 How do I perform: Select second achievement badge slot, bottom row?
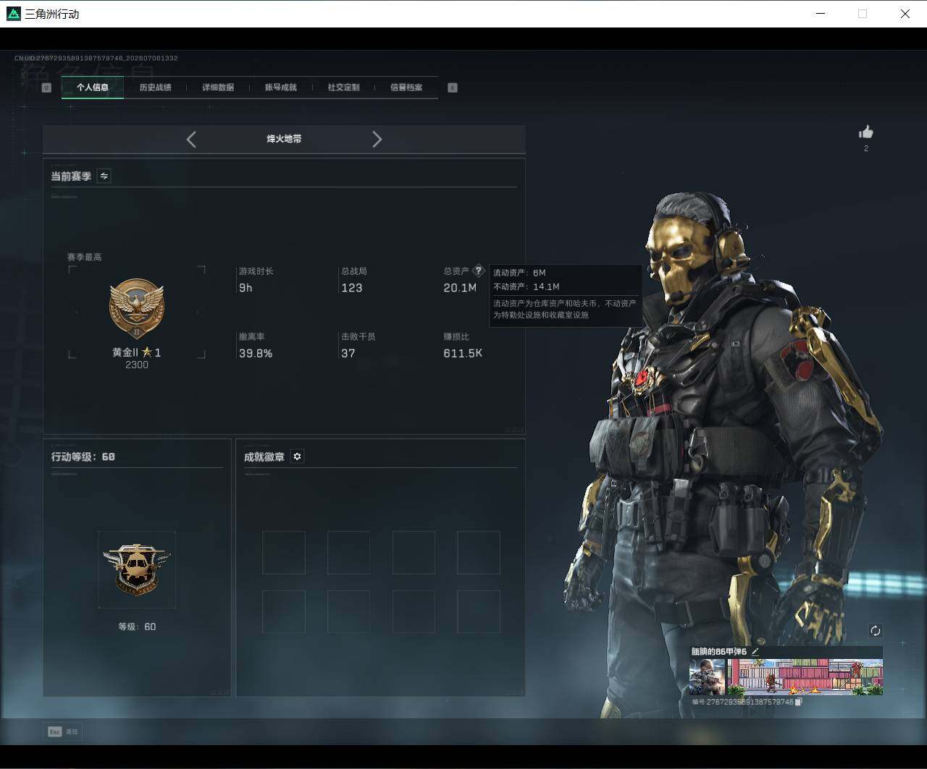tap(348, 612)
